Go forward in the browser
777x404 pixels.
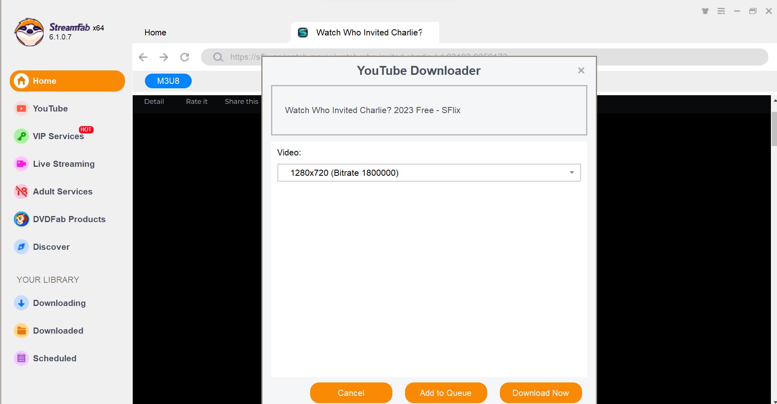[x=164, y=57]
